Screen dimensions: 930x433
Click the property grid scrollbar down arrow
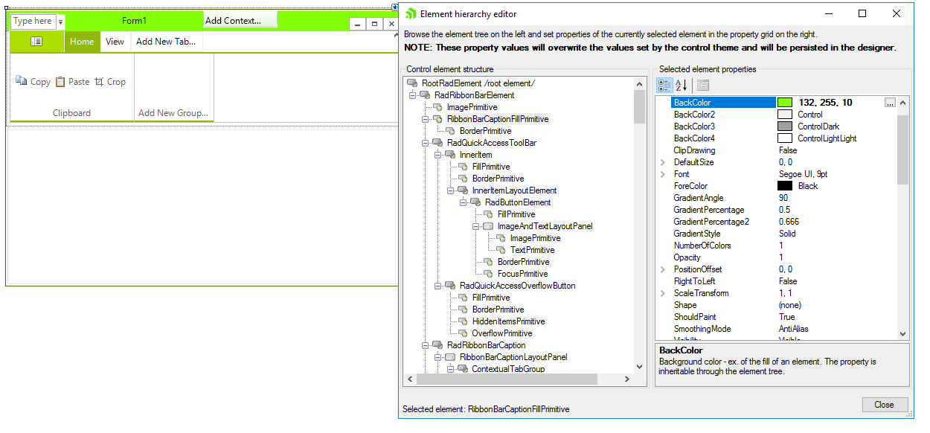click(903, 334)
